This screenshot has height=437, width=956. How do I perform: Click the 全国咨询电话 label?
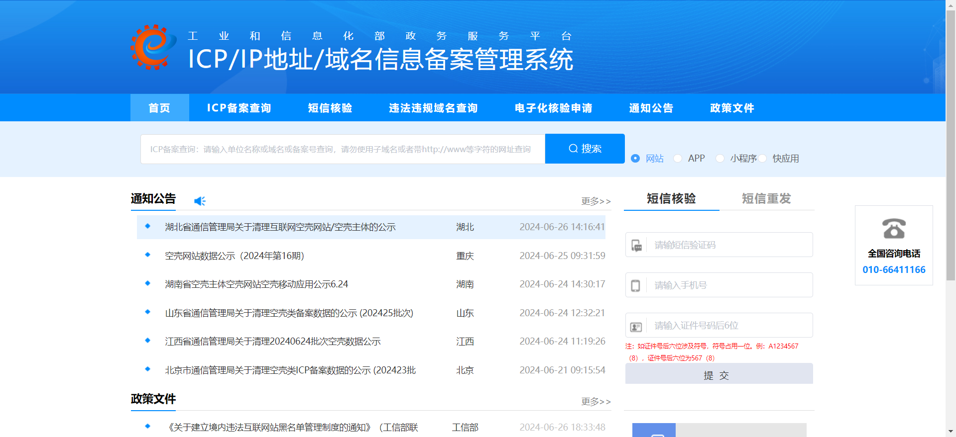coord(894,254)
